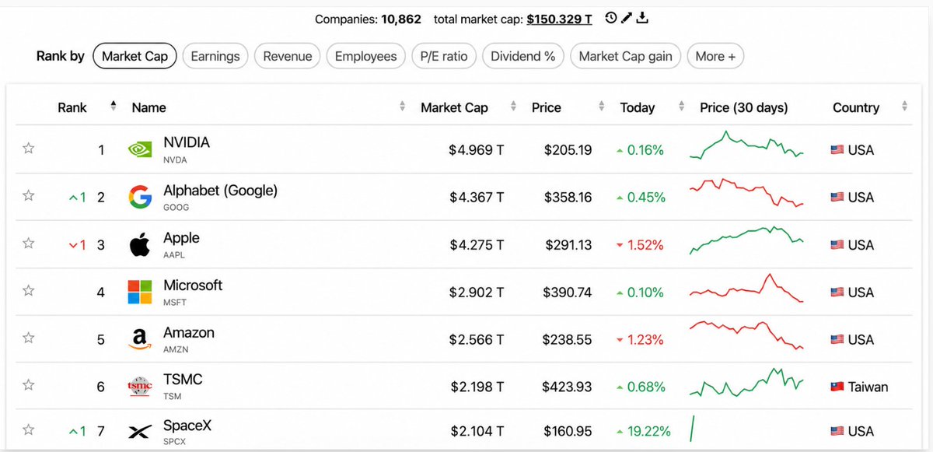Viewport: 933px width, 452px height.
Task: Open the Apple company link
Action: point(181,238)
